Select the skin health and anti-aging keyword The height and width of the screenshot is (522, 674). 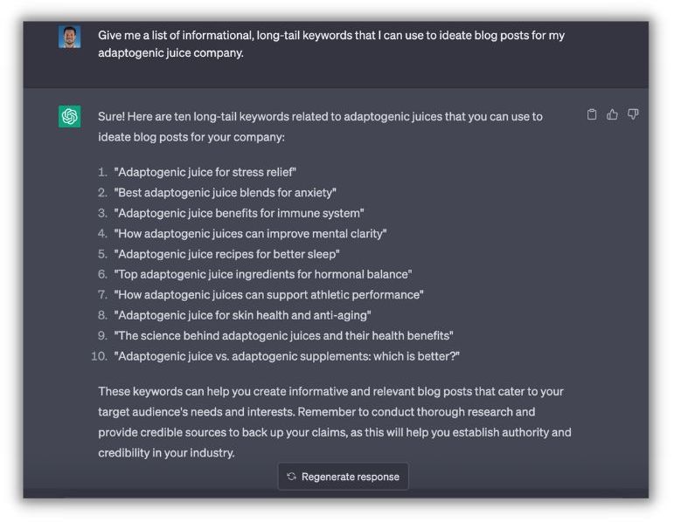243,315
